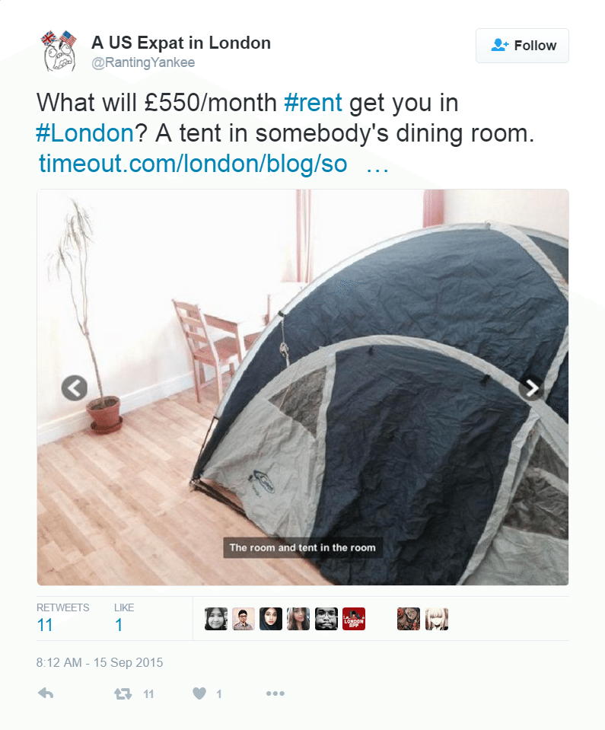Click the reply arrow icon
This screenshot has height=730, width=605.
(46, 693)
